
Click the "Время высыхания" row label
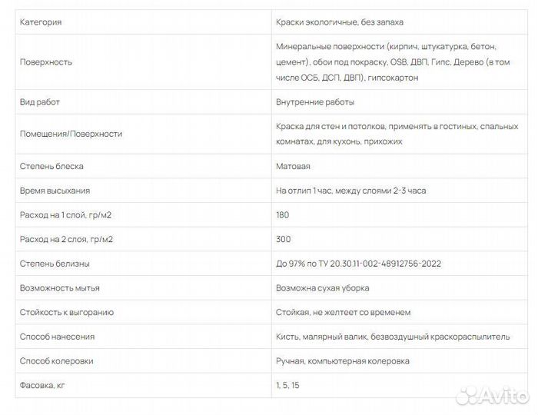click(x=55, y=191)
